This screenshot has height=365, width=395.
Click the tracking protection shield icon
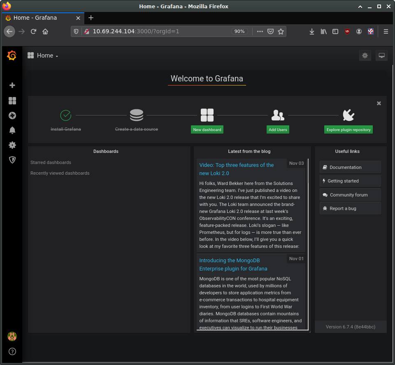coord(76,32)
